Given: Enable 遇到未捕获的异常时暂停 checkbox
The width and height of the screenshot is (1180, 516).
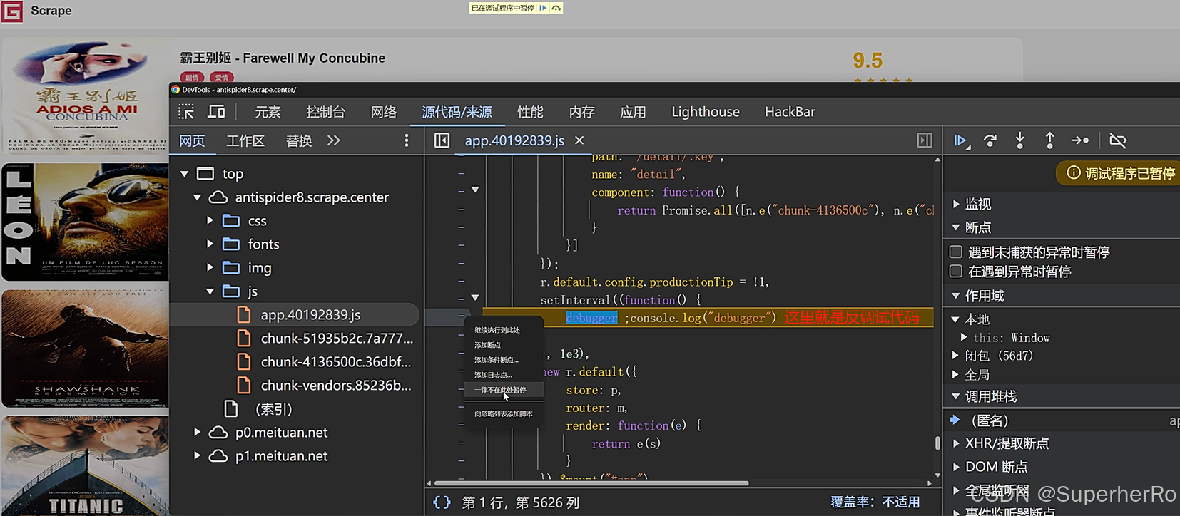Looking at the screenshot, I should (956, 252).
